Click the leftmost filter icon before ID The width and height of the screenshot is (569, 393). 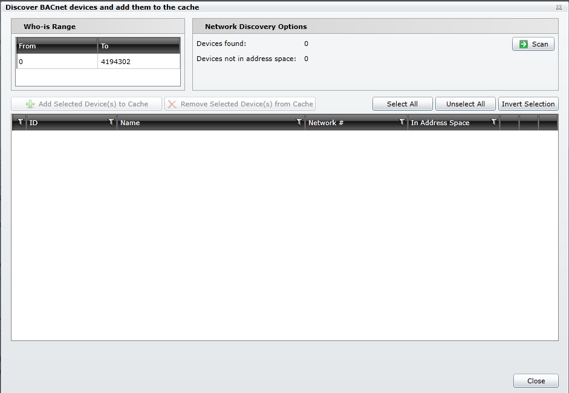(21, 122)
